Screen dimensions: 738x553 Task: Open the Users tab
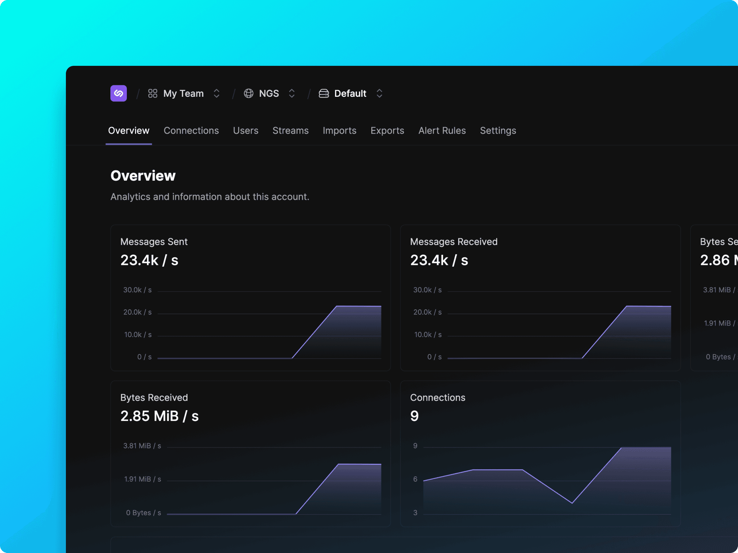[245, 130]
